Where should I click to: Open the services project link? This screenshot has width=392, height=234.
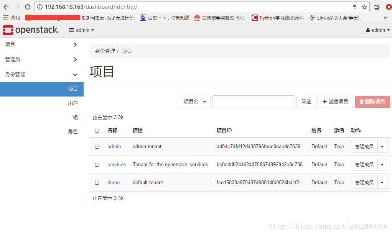click(117, 165)
